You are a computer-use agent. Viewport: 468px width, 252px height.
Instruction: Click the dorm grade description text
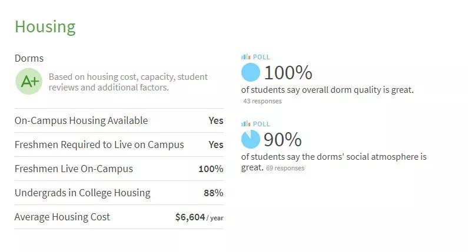point(128,82)
